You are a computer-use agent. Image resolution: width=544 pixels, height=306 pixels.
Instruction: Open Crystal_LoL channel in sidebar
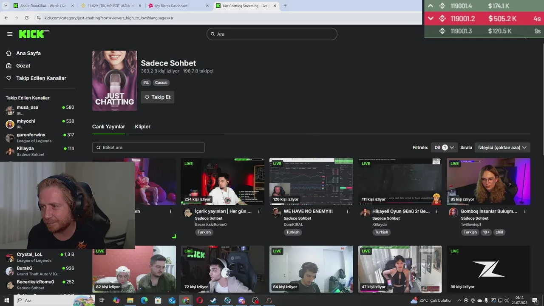40,257
